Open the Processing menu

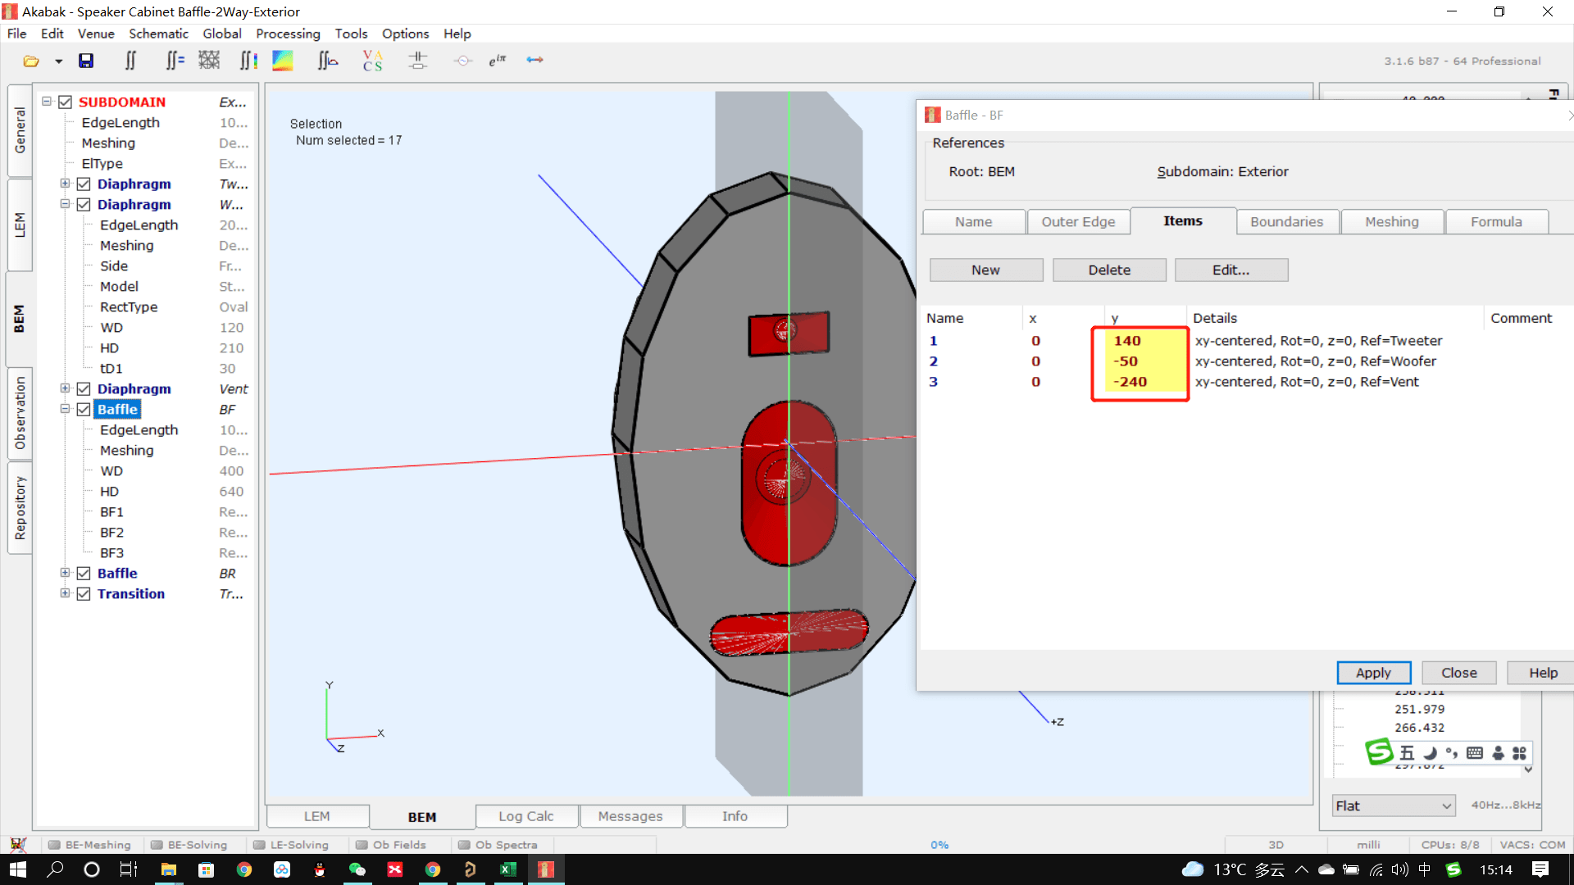[x=288, y=34]
